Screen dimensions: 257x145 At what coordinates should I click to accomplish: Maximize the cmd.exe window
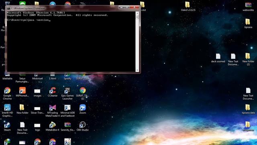(x=127, y=7)
